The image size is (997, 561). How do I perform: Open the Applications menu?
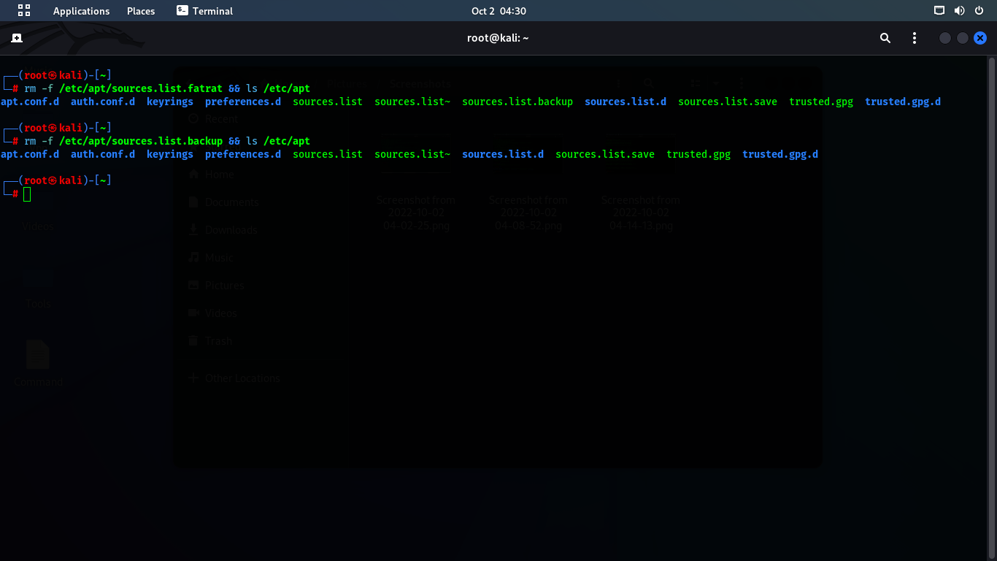pos(81,10)
